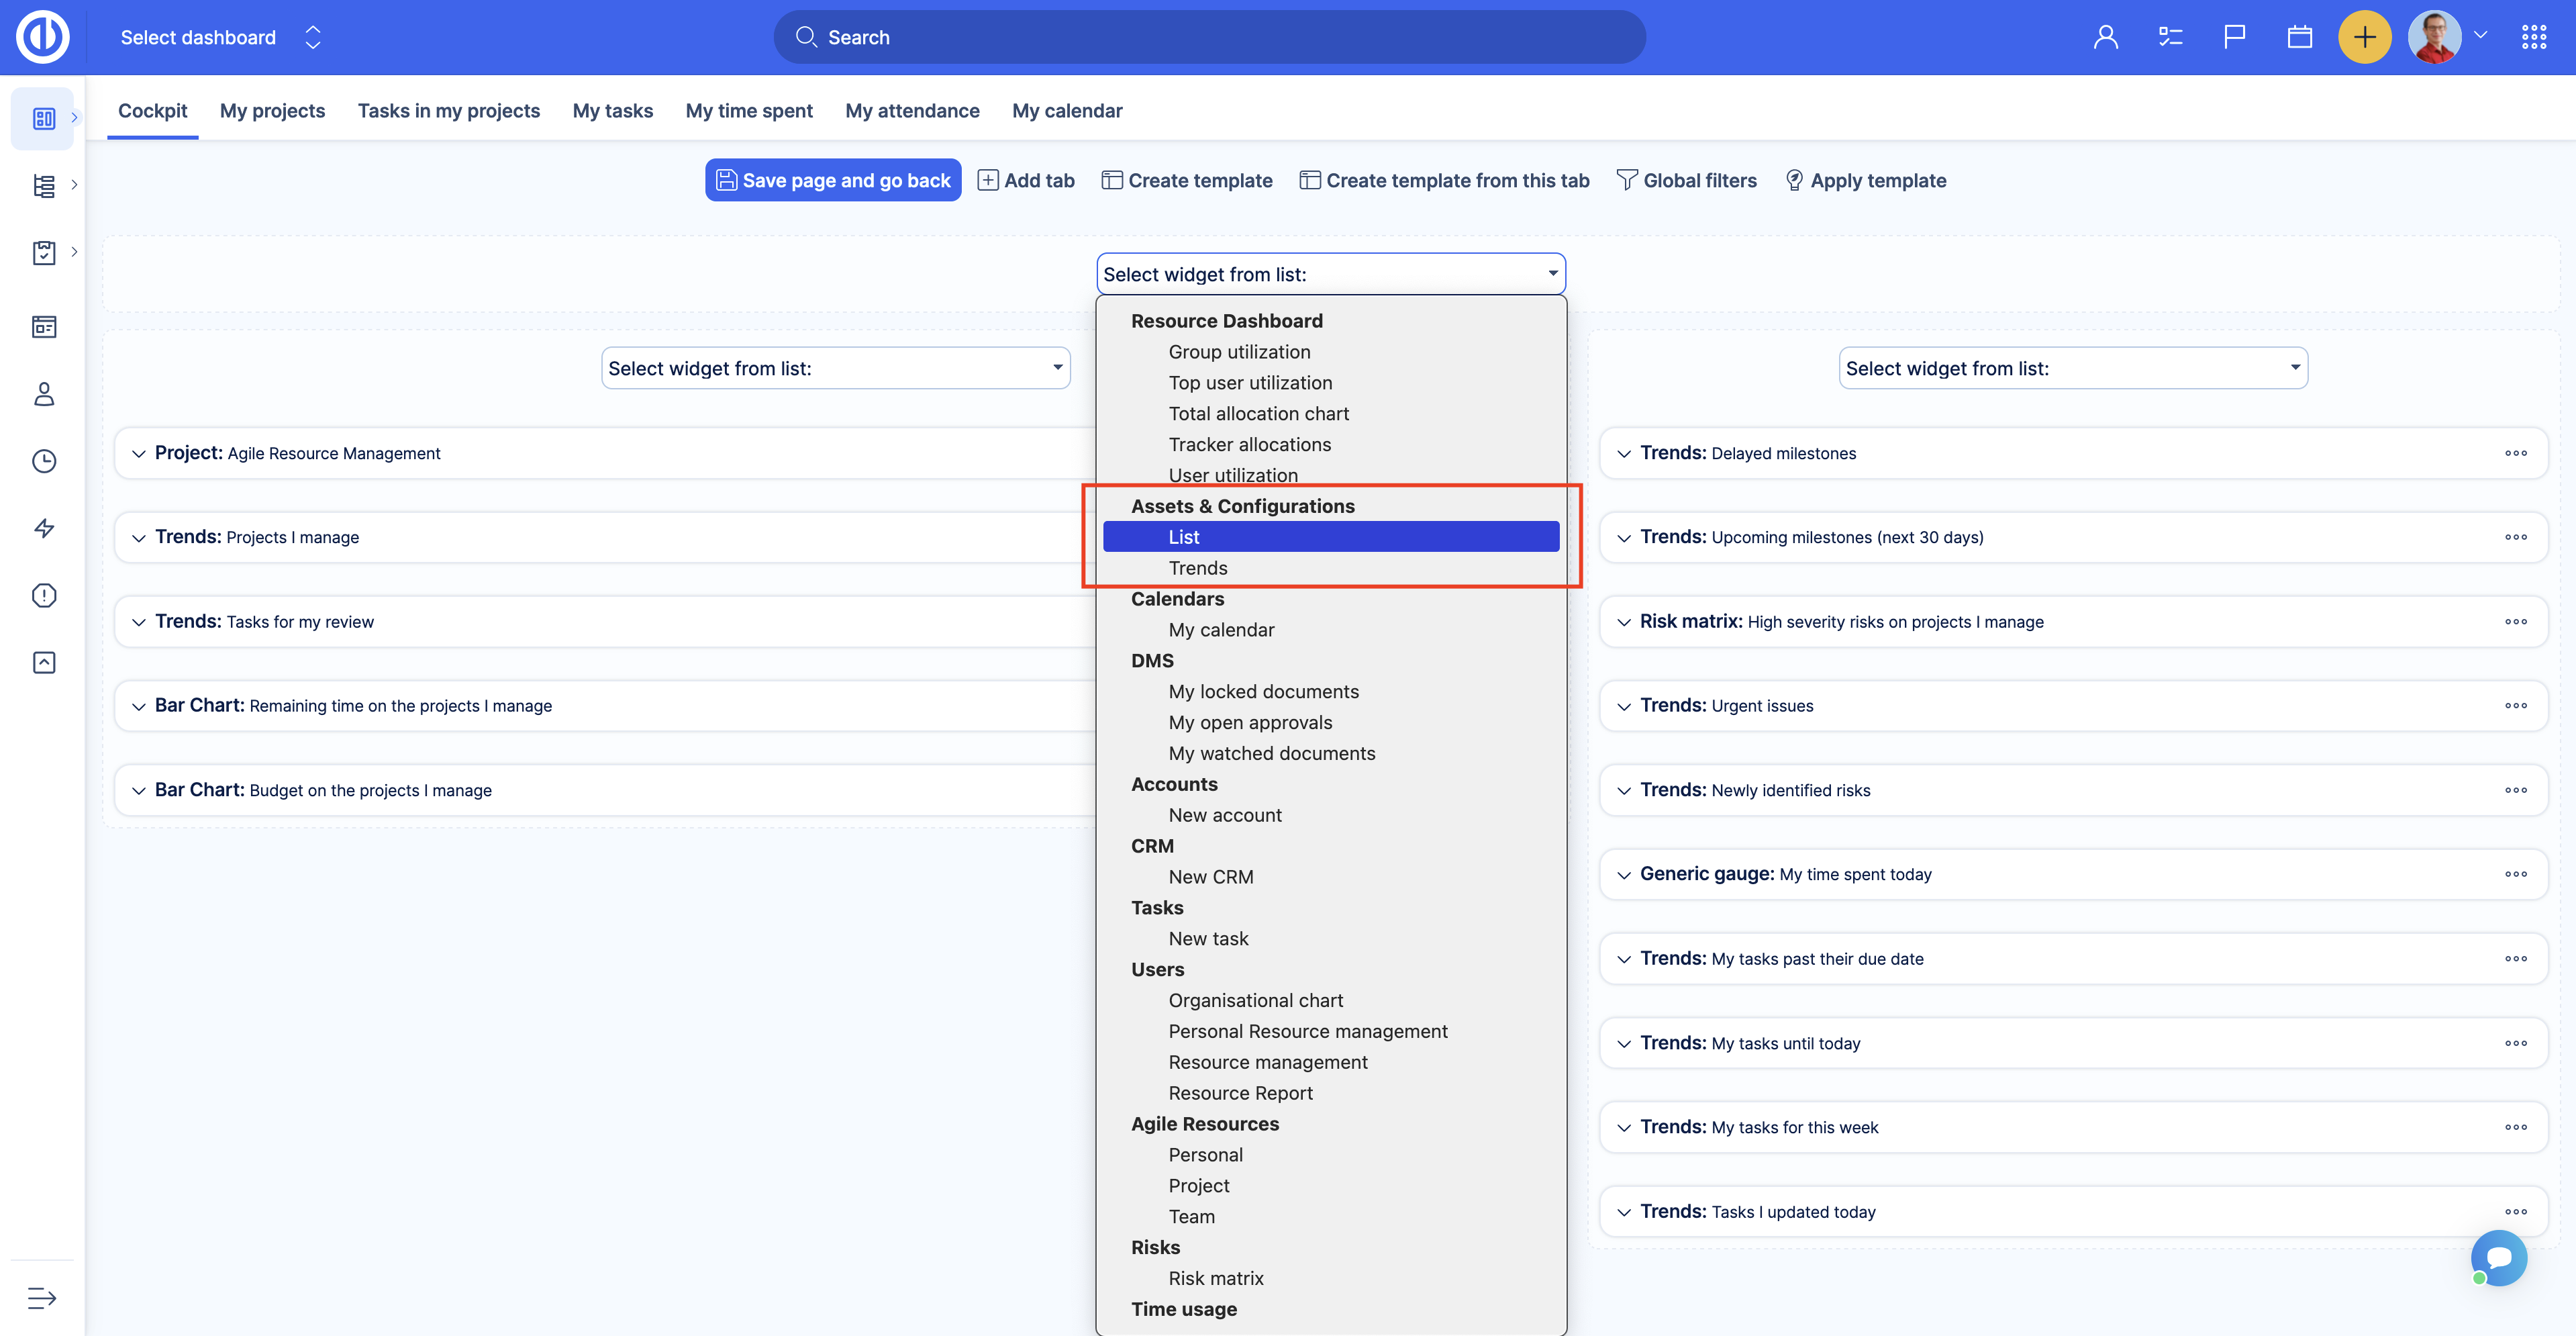Screen dimensions: 2576x1336
Task: Open the calendar icon in top bar
Action: pyautogui.click(x=2299, y=37)
